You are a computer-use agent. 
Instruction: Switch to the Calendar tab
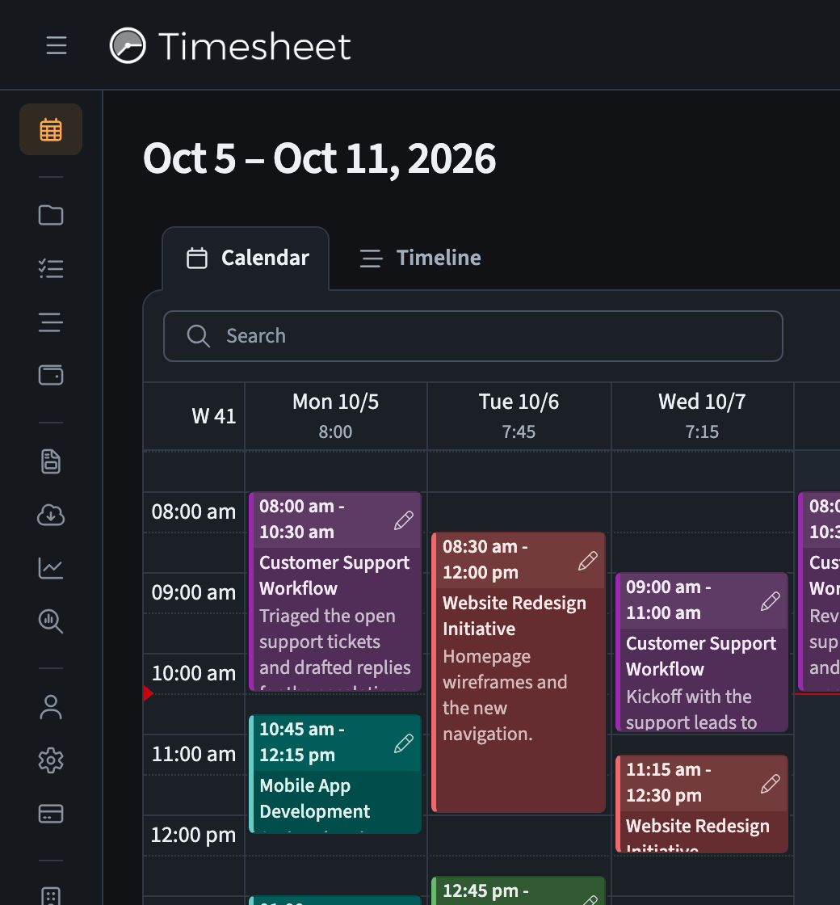click(246, 258)
